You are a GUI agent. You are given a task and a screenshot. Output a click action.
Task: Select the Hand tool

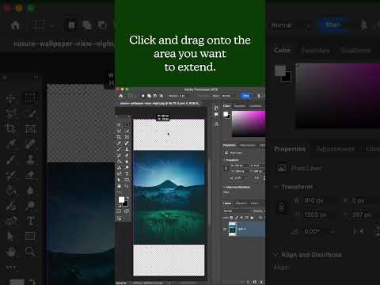[x=11, y=252]
